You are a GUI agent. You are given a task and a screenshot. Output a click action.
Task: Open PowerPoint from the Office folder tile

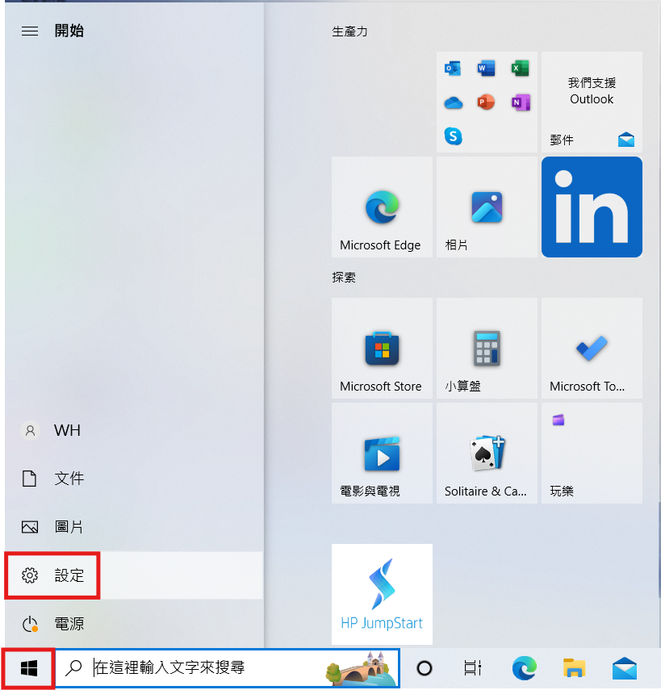click(487, 102)
